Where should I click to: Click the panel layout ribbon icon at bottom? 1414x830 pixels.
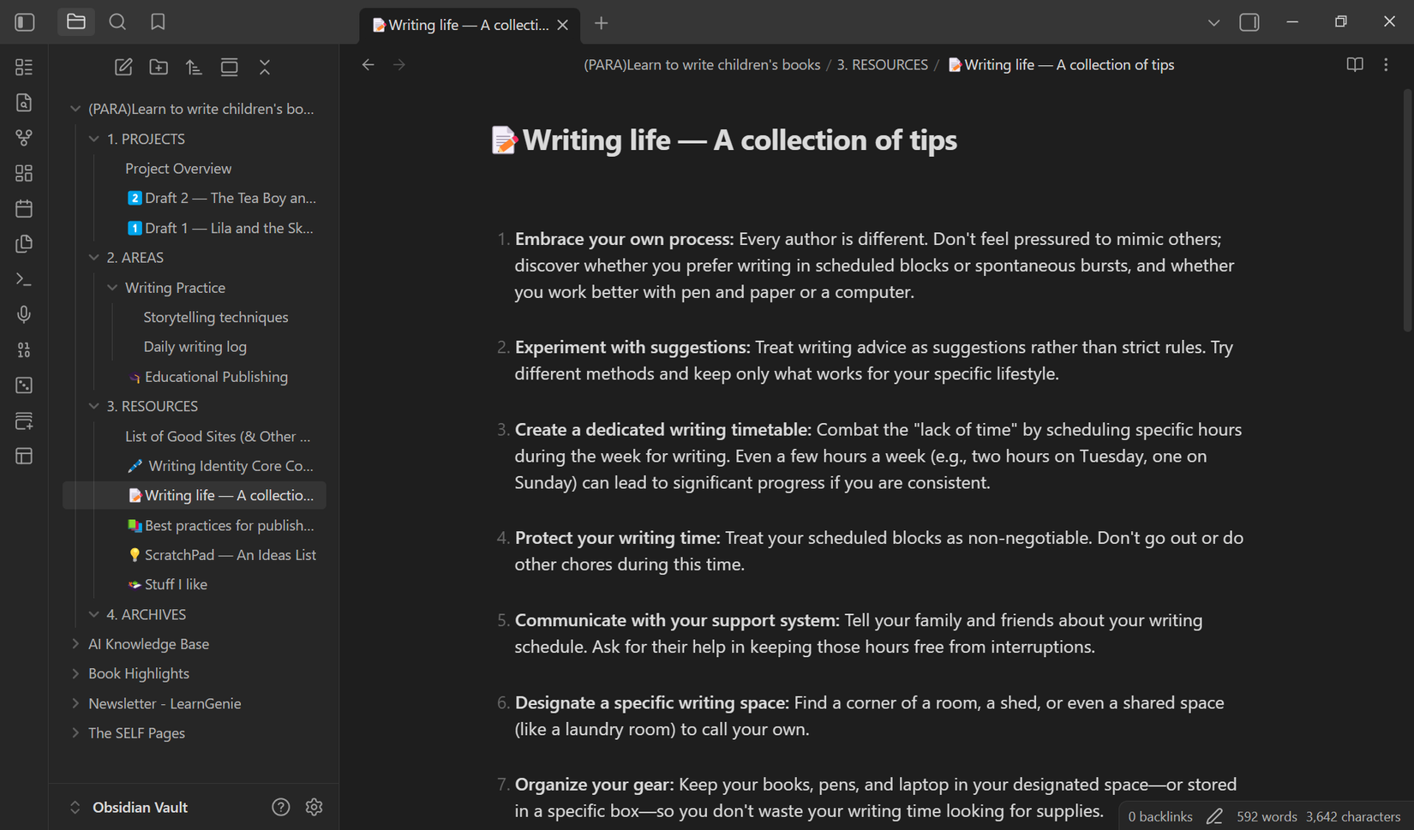pyautogui.click(x=24, y=456)
